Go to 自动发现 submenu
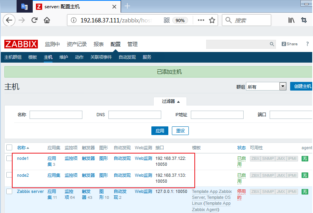This screenshot has height=213, width=313. (x=127, y=57)
